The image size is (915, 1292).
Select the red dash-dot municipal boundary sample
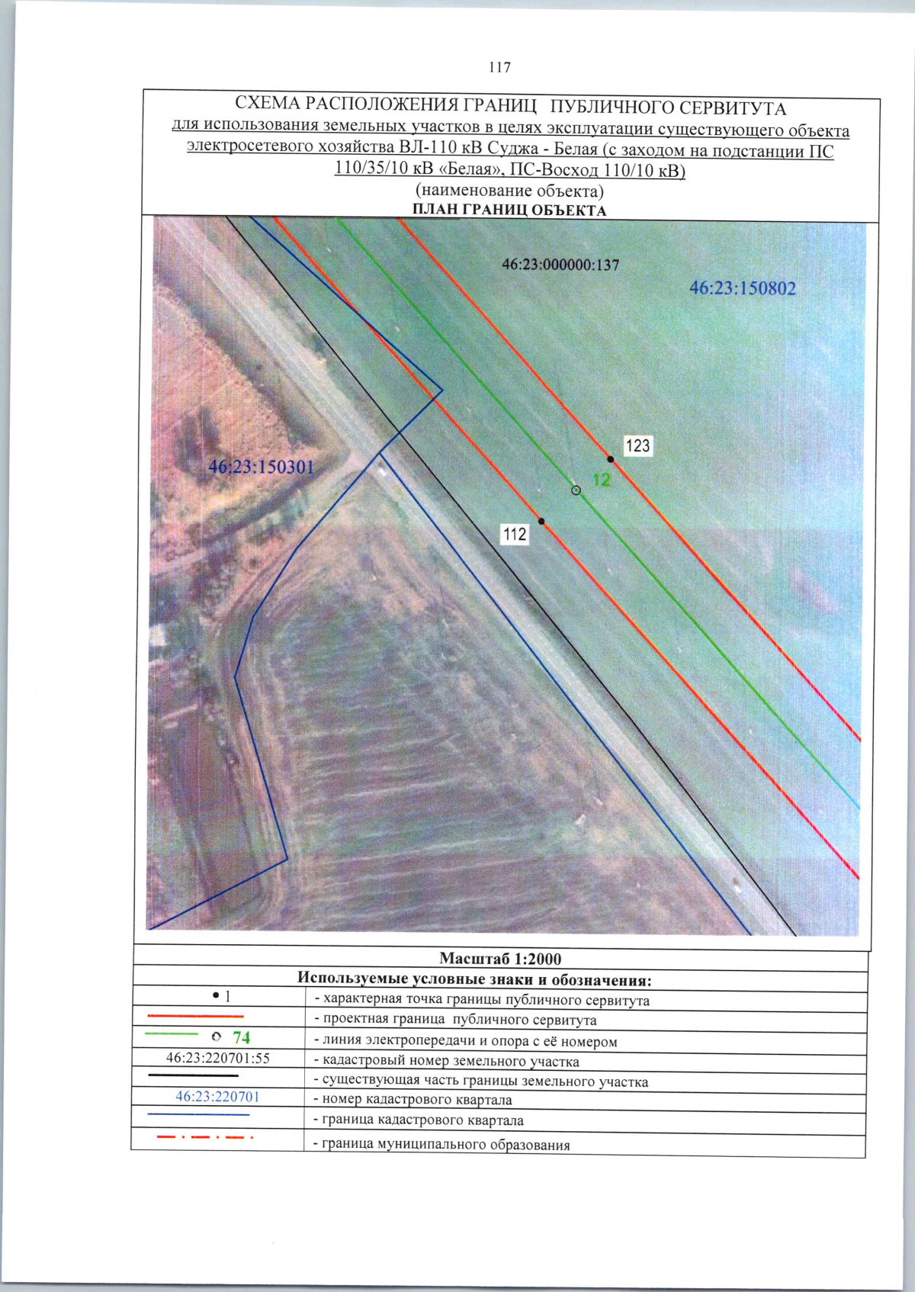pos(204,1138)
